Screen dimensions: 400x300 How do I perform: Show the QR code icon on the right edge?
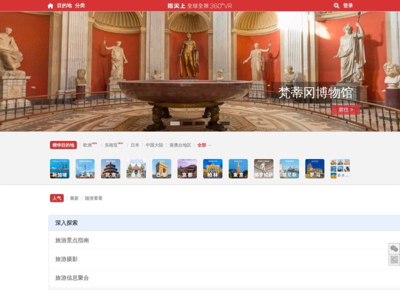[x=394, y=259]
